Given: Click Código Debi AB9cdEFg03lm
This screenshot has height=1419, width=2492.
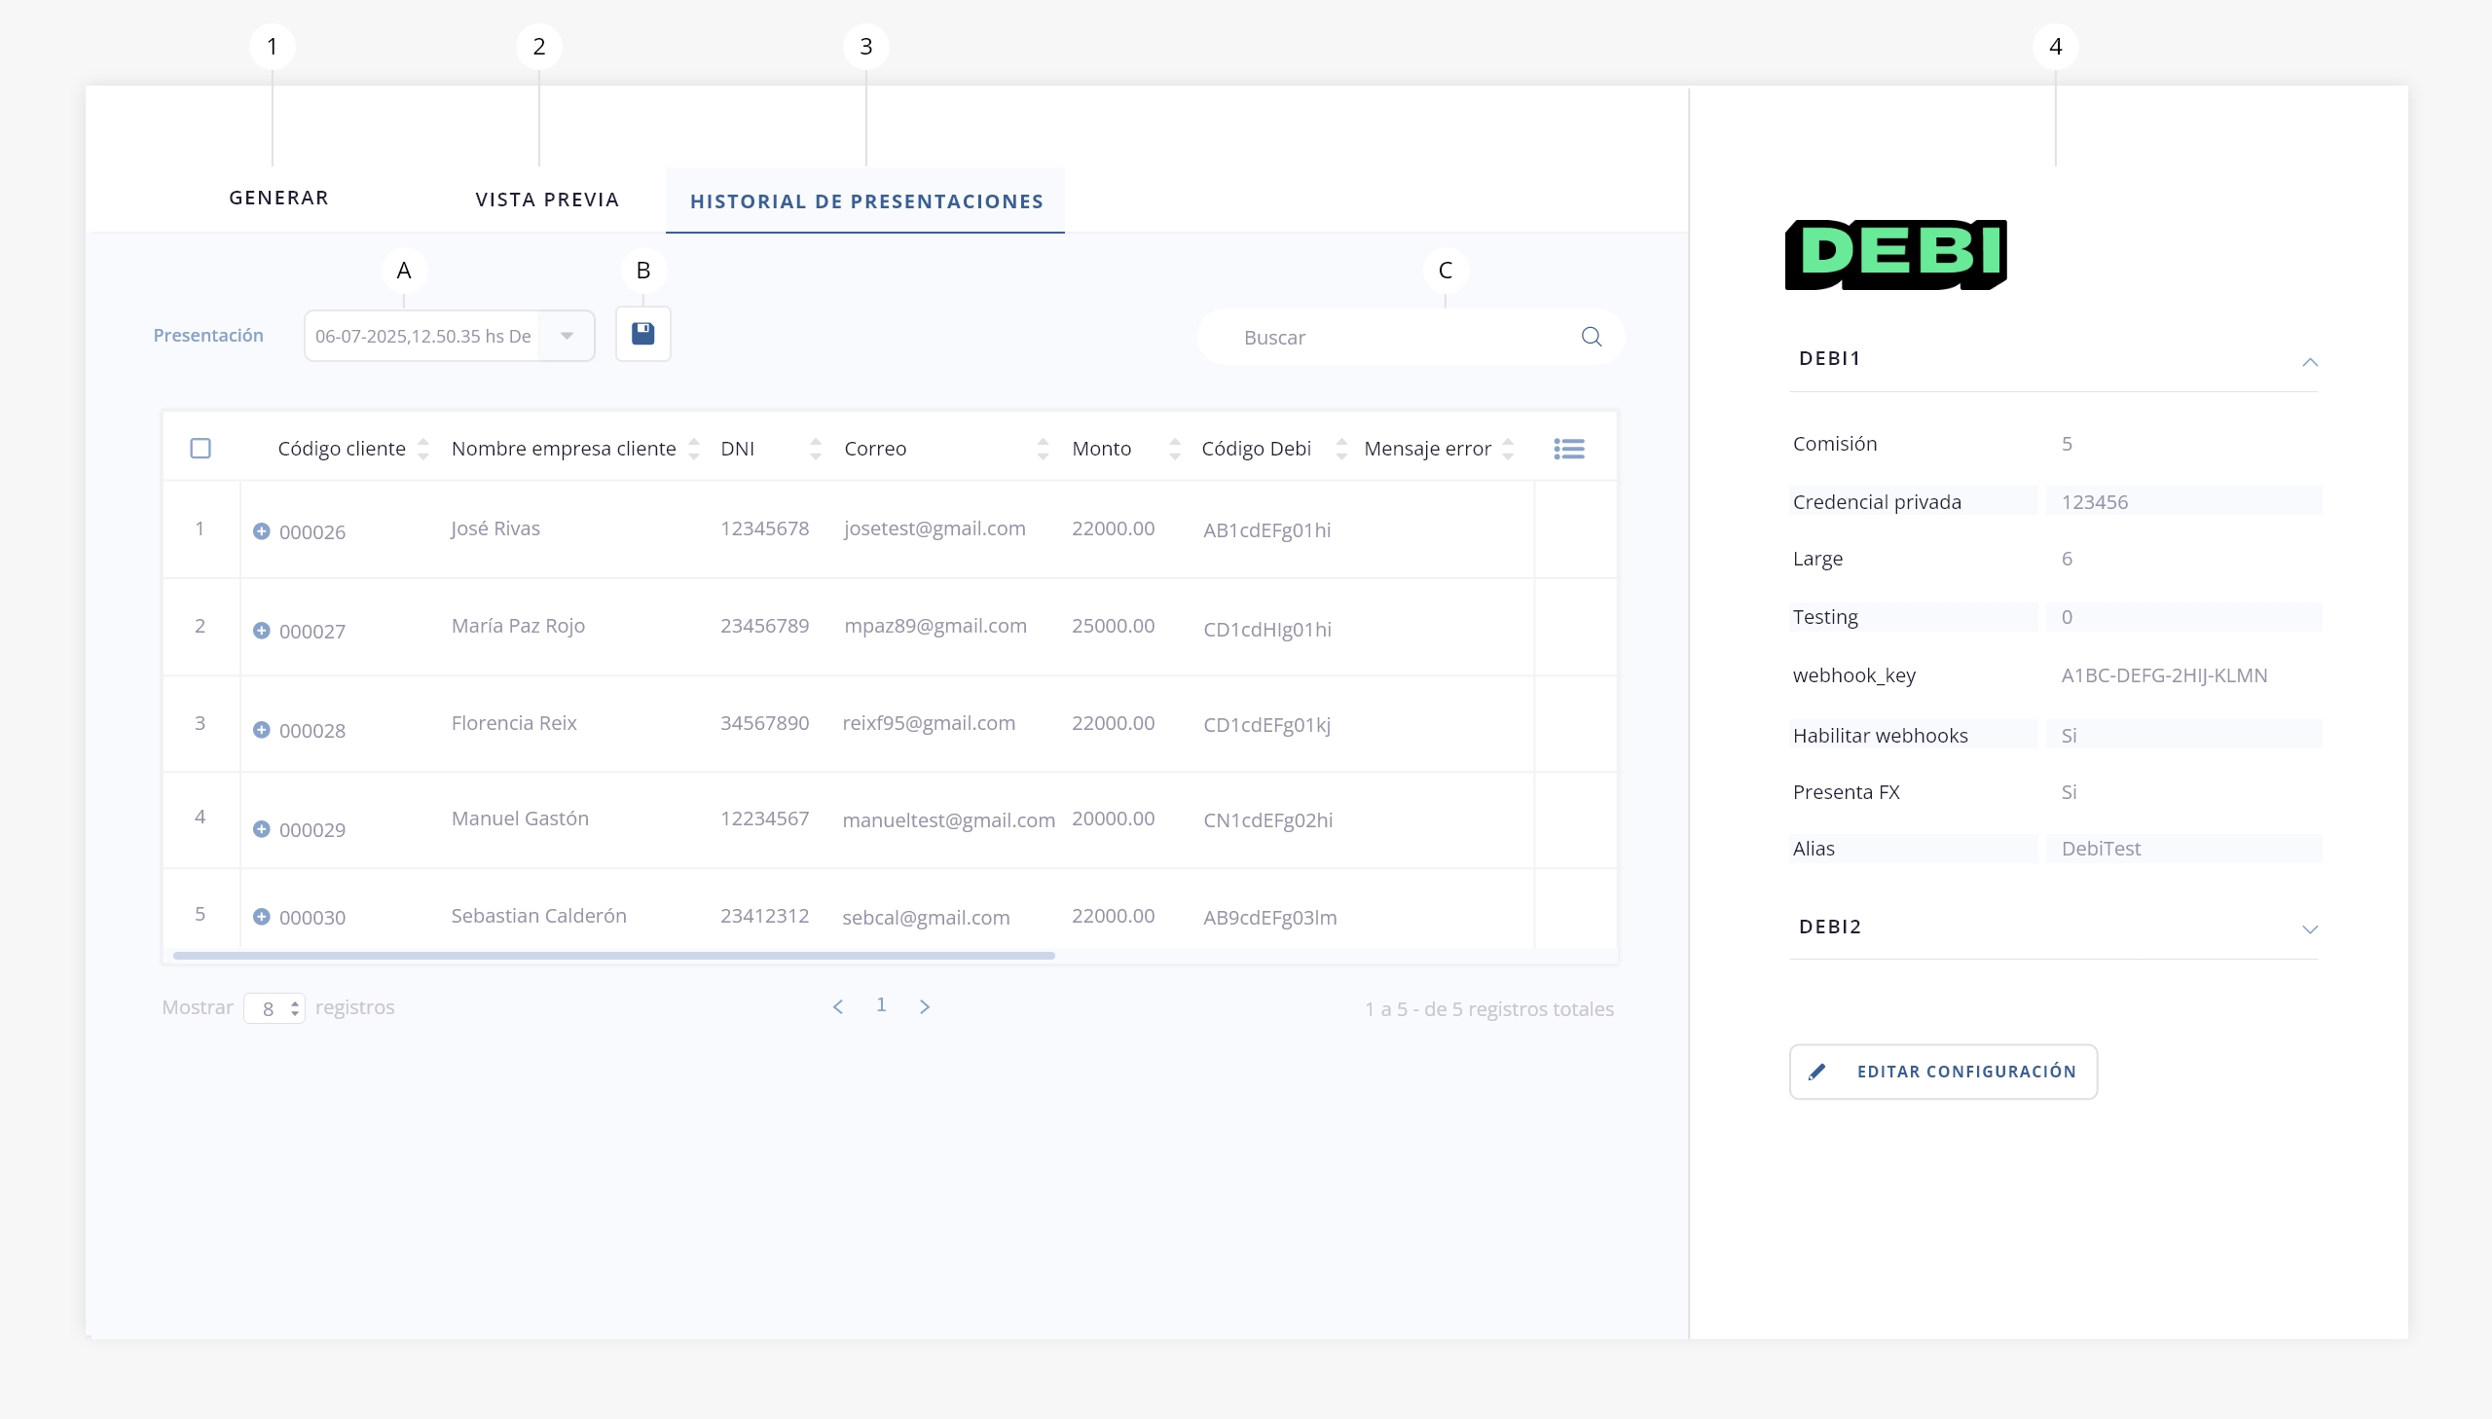Looking at the screenshot, I should 1270,918.
